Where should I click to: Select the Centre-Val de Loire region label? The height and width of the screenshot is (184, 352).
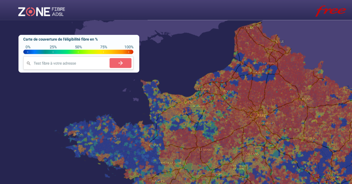tap(238, 167)
